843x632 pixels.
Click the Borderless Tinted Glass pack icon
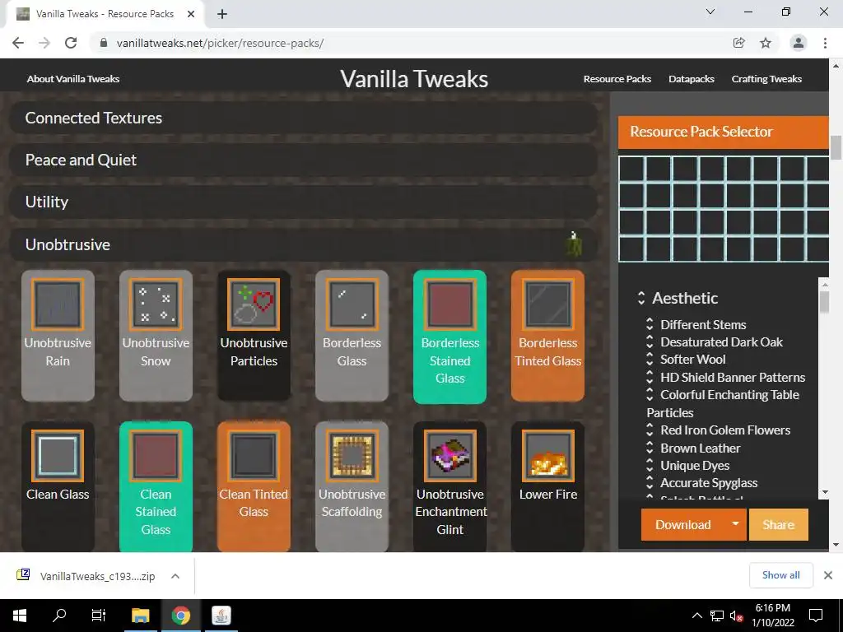click(x=547, y=304)
